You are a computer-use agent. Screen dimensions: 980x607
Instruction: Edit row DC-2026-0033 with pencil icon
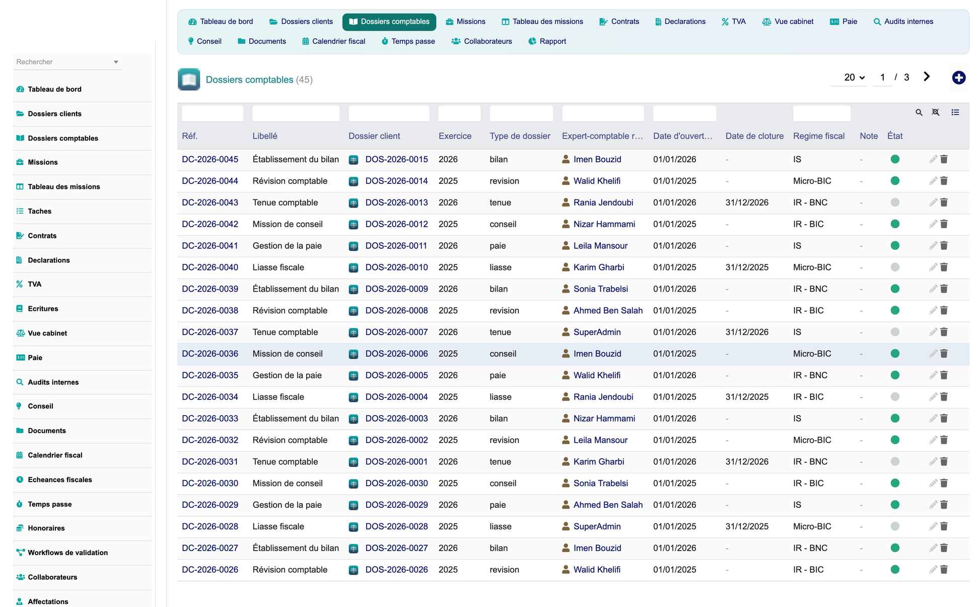(933, 419)
